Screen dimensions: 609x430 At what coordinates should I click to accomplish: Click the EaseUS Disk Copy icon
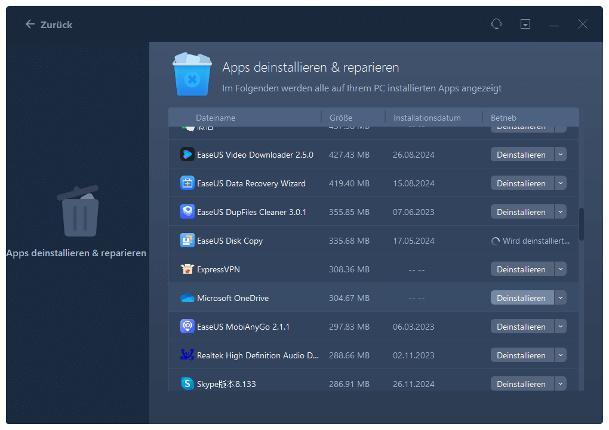tap(187, 241)
